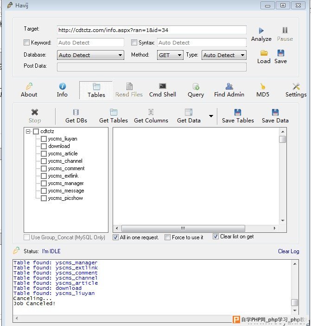Click the Stop X icon
The image size is (311, 326).
pyautogui.click(x=35, y=112)
